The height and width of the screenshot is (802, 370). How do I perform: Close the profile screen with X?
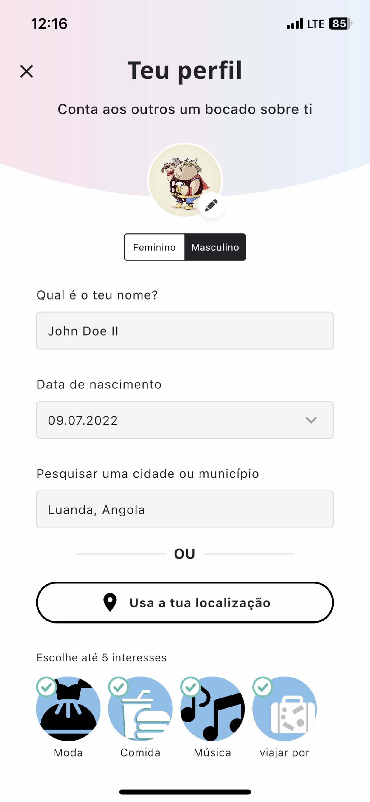pyautogui.click(x=27, y=71)
